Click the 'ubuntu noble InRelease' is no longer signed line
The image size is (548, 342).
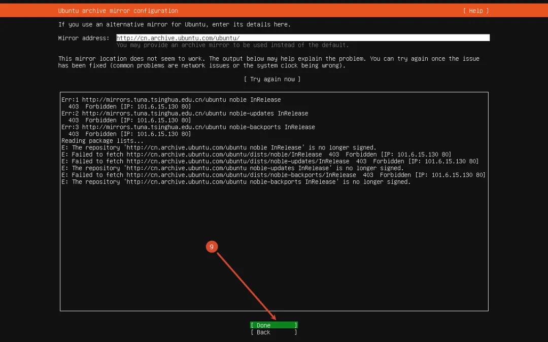[x=219, y=147]
